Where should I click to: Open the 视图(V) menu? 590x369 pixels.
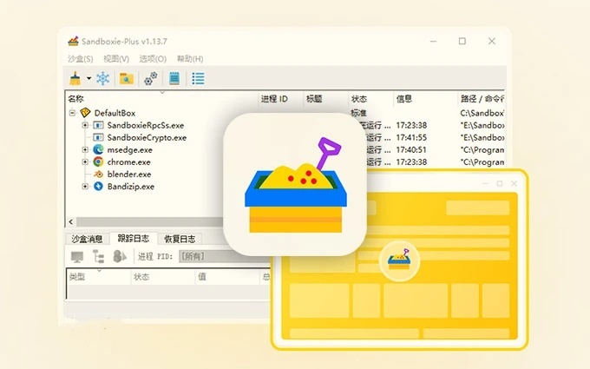pos(116,59)
